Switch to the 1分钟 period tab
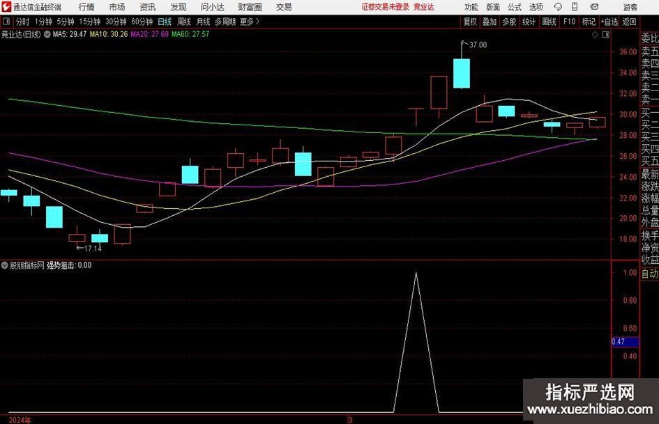 coord(43,22)
